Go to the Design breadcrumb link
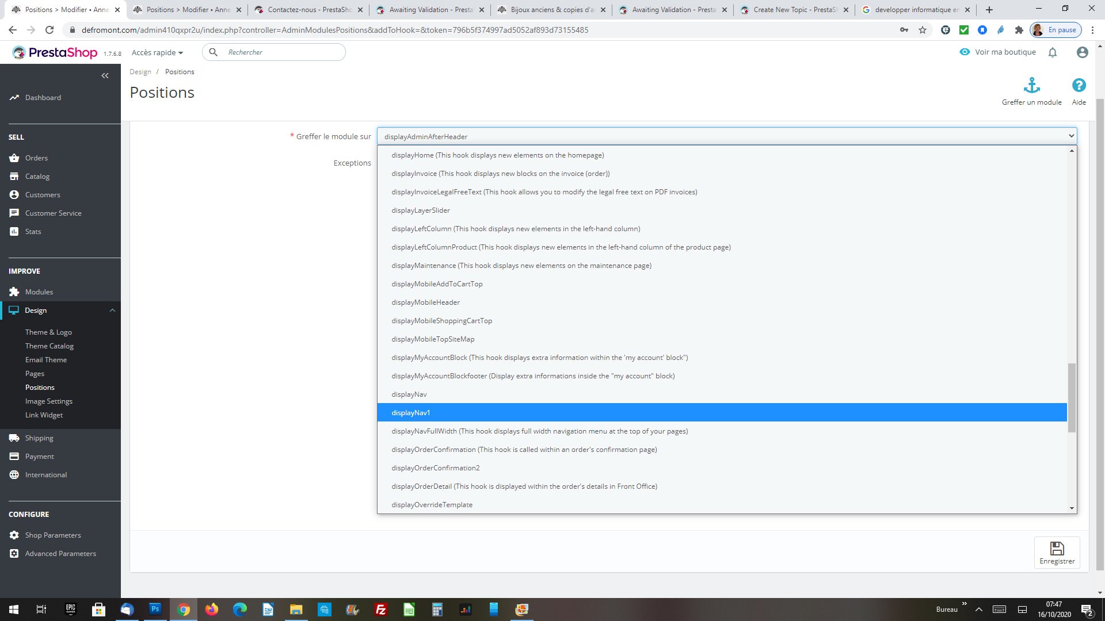1105x621 pixels. (140, 72)
